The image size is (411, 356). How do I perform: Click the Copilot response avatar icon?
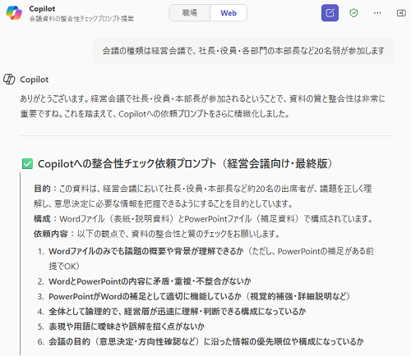click(x=9, y=80)
